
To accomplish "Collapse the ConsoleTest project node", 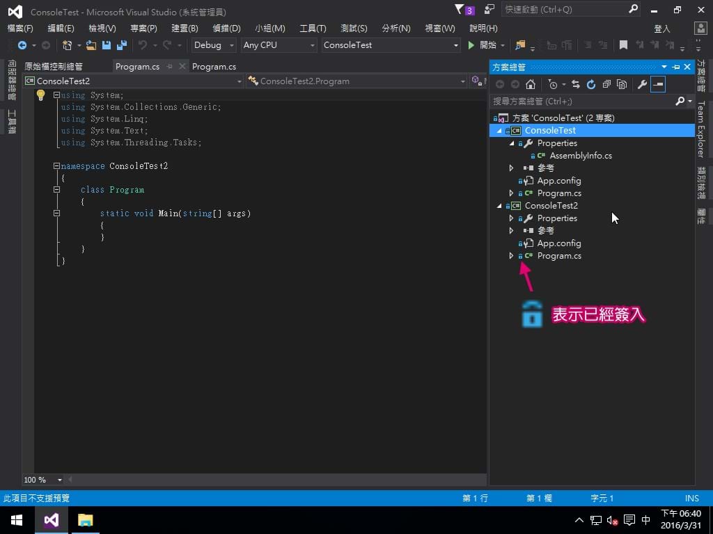I will point(499,130).
